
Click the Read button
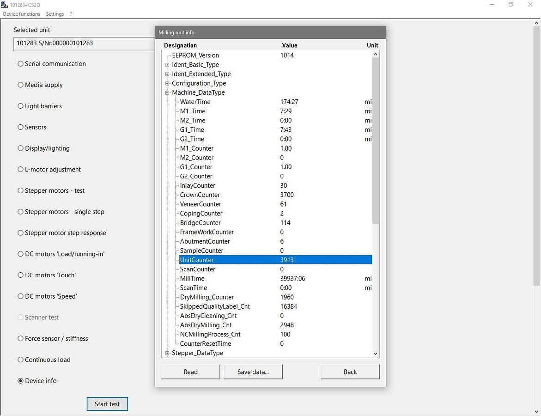[x=190, y=372]
